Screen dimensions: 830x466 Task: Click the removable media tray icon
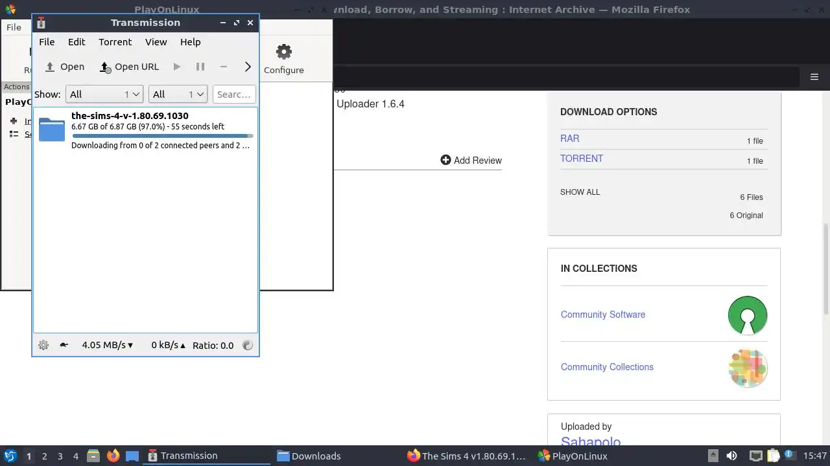pos(713,456)
